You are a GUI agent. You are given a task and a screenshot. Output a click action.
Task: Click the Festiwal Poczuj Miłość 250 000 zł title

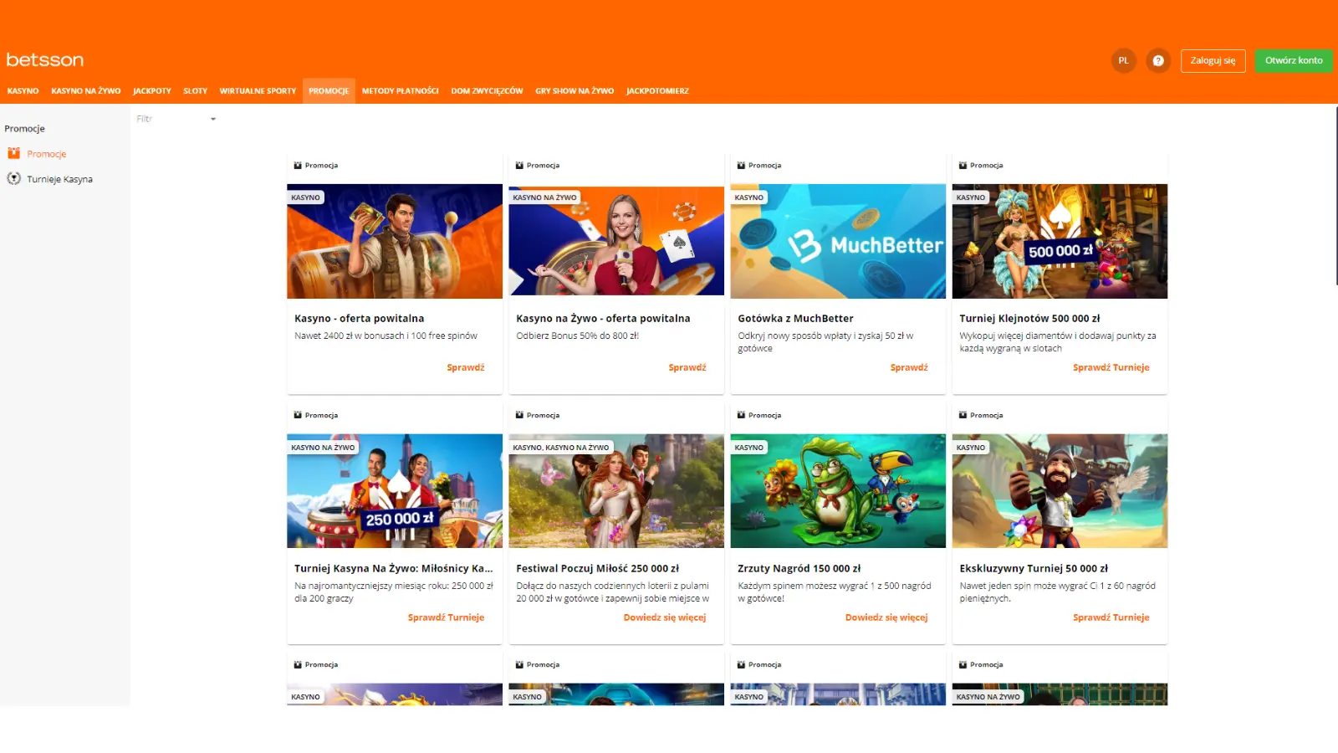pos(597,569)
